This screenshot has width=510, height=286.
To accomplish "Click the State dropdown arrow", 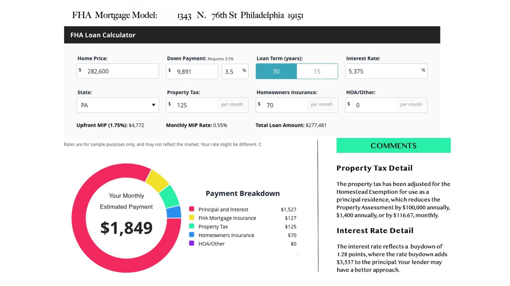I will (153, 105).
